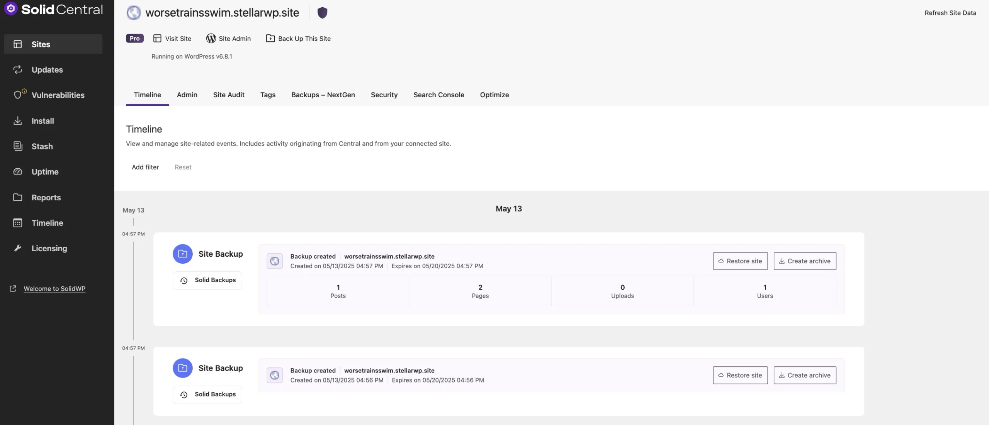Restore the site from the 04:57 PM backup
This screenshot has height=425, width=989.
tap(739, 261)
